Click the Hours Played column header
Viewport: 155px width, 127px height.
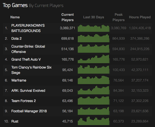(x=140, y=17)
